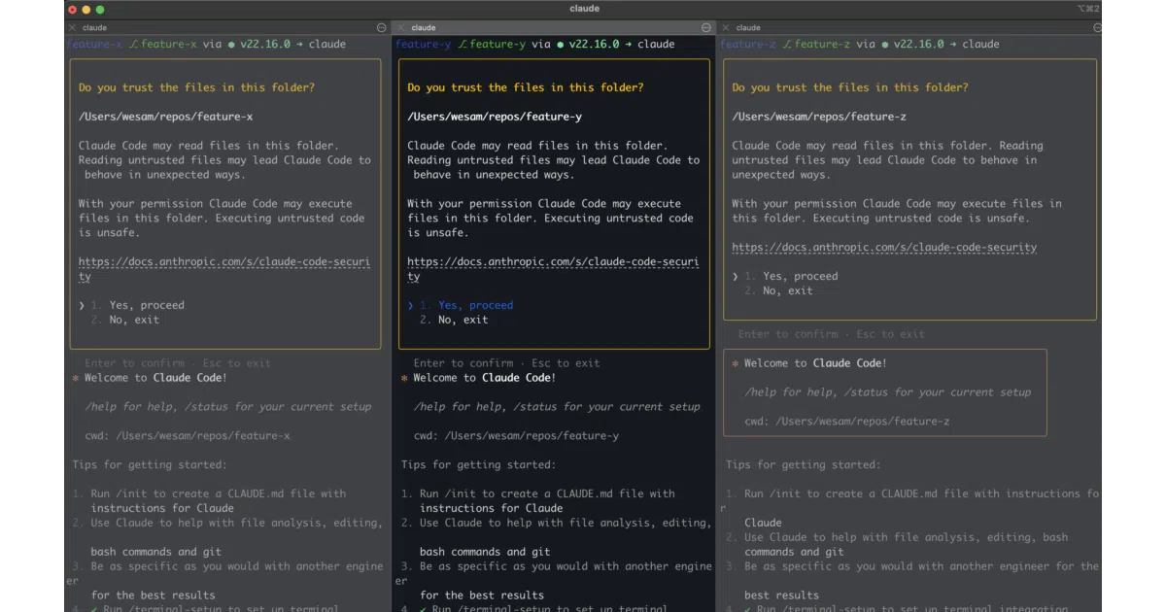Click the 'Run /init' tip in feature-y pane

coord(537,501)
